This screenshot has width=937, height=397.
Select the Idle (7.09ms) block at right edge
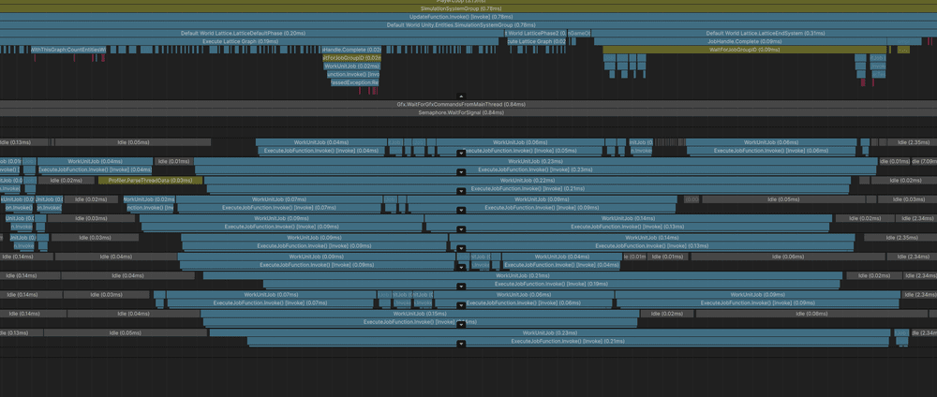click(925, 161)
